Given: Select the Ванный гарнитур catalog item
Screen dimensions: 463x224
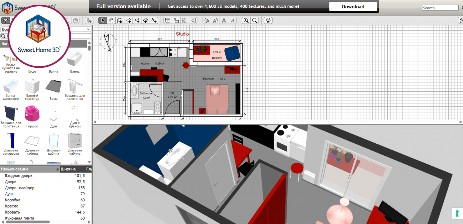Looking at the screenshot, I should click(32, 90).
